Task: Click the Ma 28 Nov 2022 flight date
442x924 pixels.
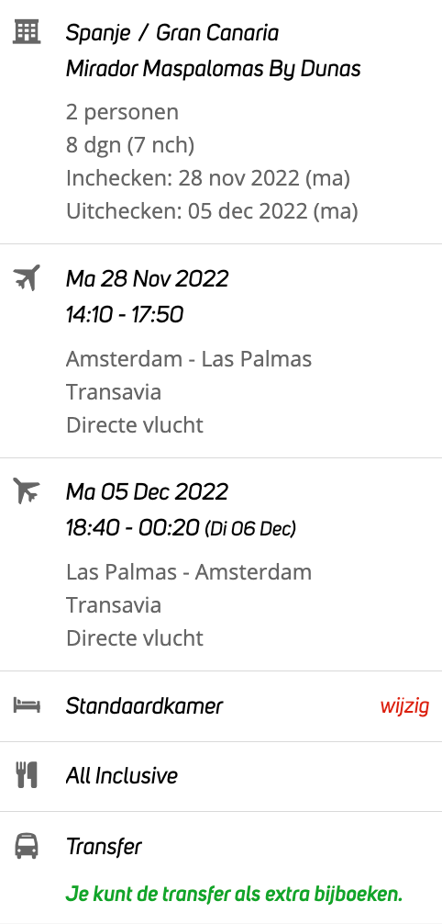Action: click(147, 278)
